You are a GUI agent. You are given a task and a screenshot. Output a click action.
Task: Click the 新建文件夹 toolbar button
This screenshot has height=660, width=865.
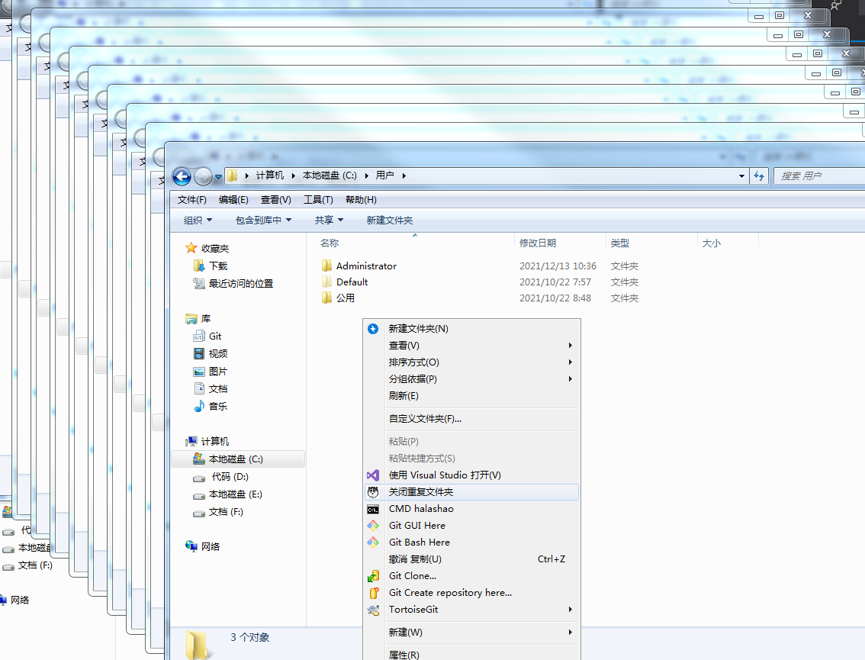coord(390,221)
